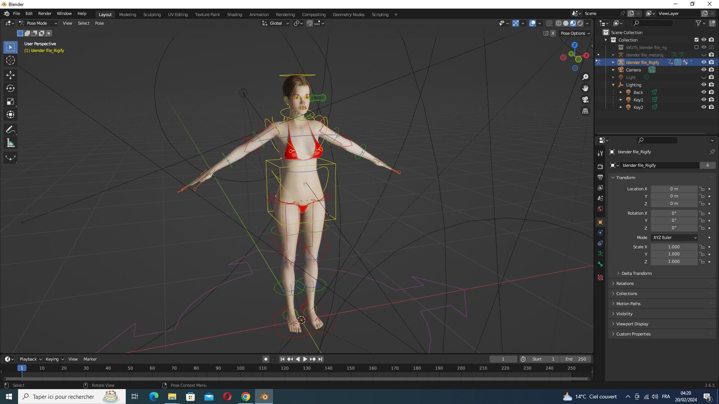Open the Render menu

[x=44, y=13]
